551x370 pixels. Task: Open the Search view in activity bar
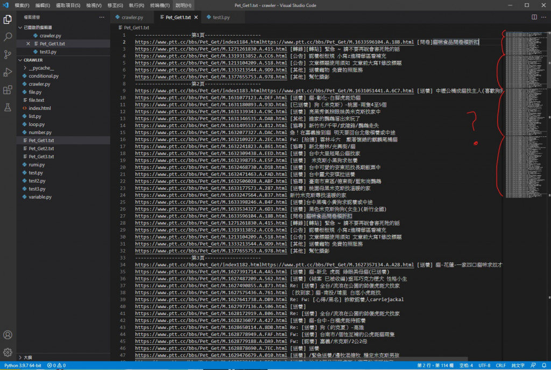click(8, 37)
